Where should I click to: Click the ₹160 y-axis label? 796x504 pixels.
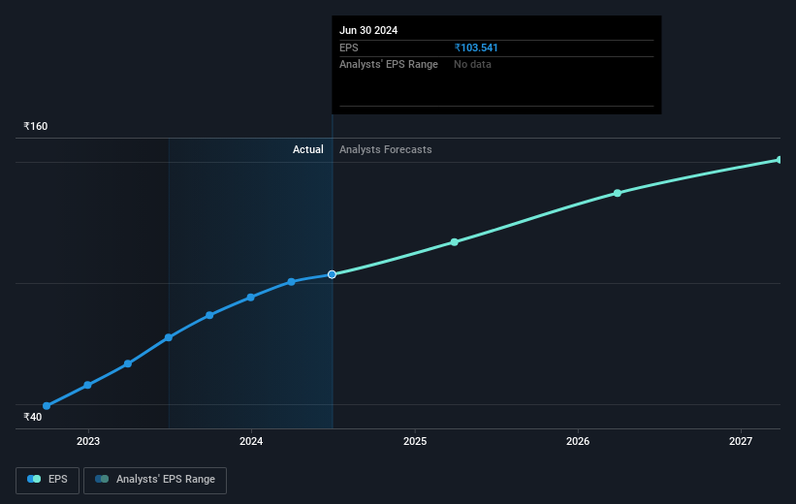(x=36, y=126)
